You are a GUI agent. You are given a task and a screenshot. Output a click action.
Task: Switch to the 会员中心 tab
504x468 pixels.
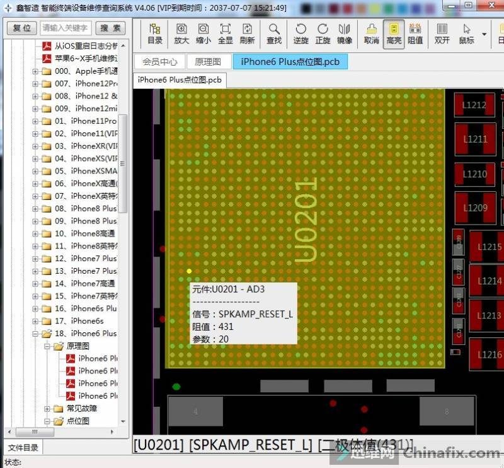pos(160,62)
